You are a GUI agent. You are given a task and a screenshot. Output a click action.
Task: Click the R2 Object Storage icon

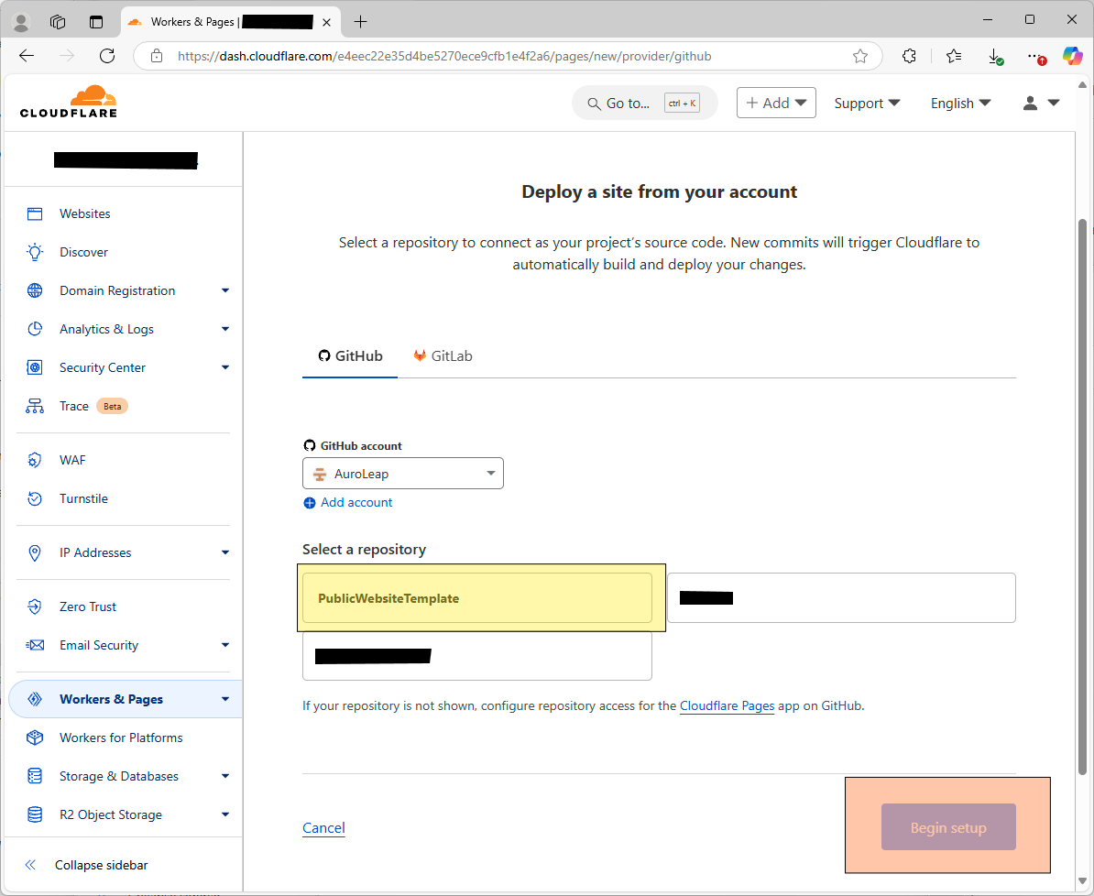click(x=35, y=814)
